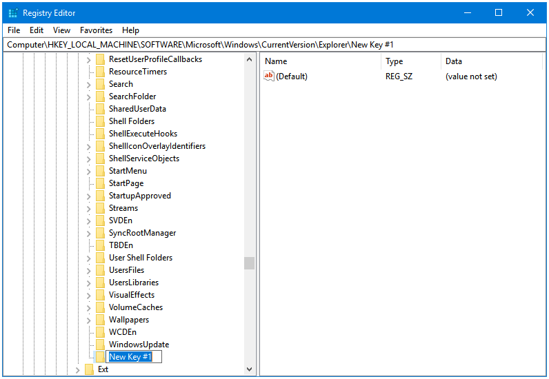Click the New Key #1 folder icon
This screenshot has height=379, width=549.
coord(100,357)
